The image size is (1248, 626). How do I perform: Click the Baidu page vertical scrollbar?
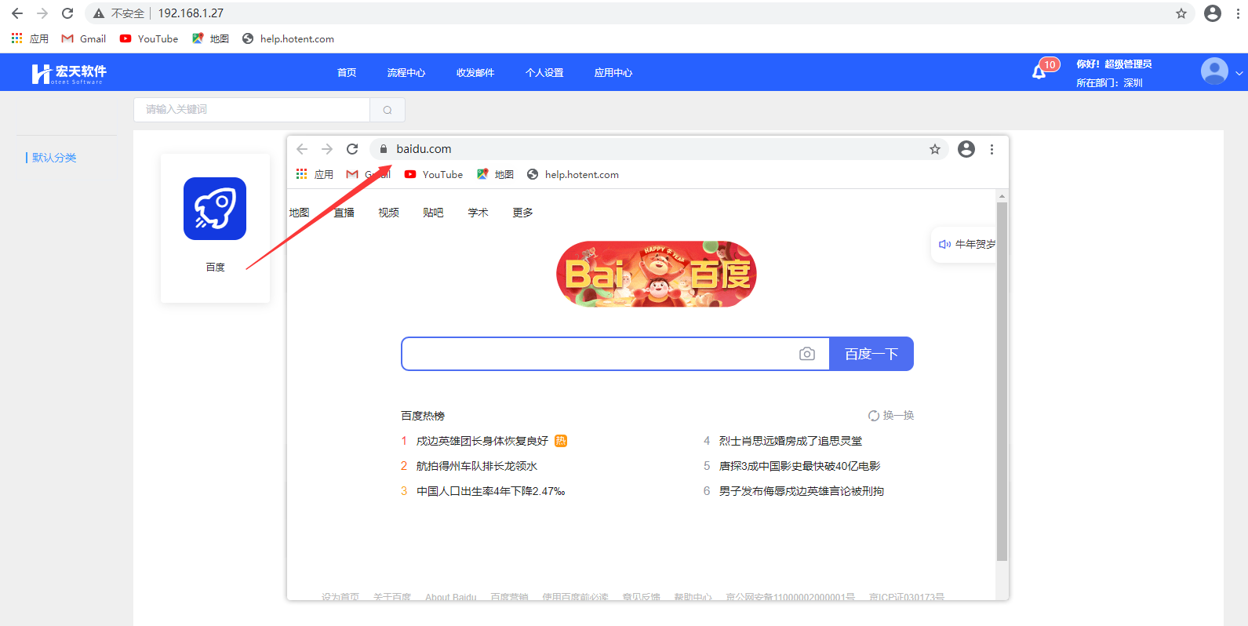point(1002,381)
